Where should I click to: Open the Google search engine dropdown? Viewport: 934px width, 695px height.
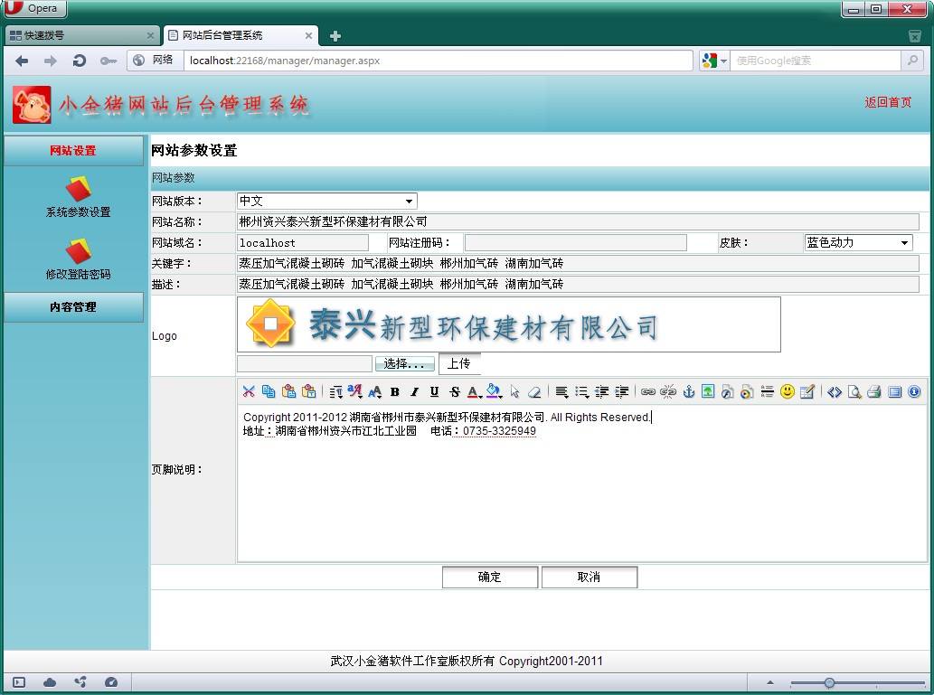click(x=714, y=61)
